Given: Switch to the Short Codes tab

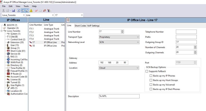Looking at the screenshot, I should point(80,26).
